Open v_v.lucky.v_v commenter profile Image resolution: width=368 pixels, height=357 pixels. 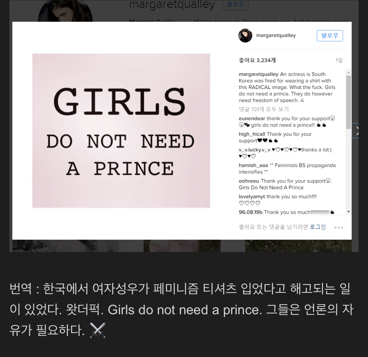[x=254, y=150]
